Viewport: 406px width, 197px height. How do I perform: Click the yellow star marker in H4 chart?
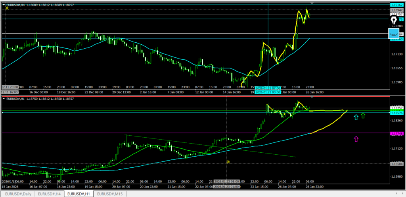7,8
